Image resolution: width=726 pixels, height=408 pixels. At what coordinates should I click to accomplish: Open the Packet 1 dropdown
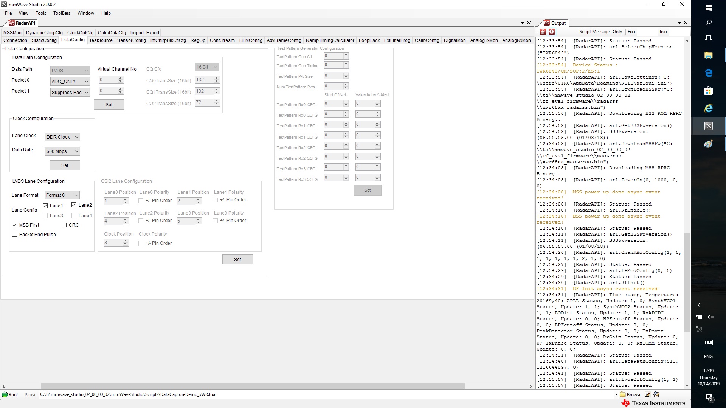tap(70, 92)
